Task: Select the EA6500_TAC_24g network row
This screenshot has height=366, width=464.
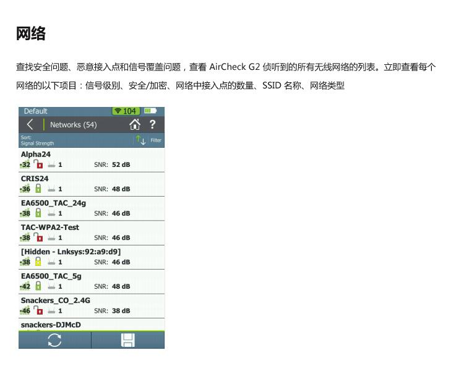Action: [92, 208]
